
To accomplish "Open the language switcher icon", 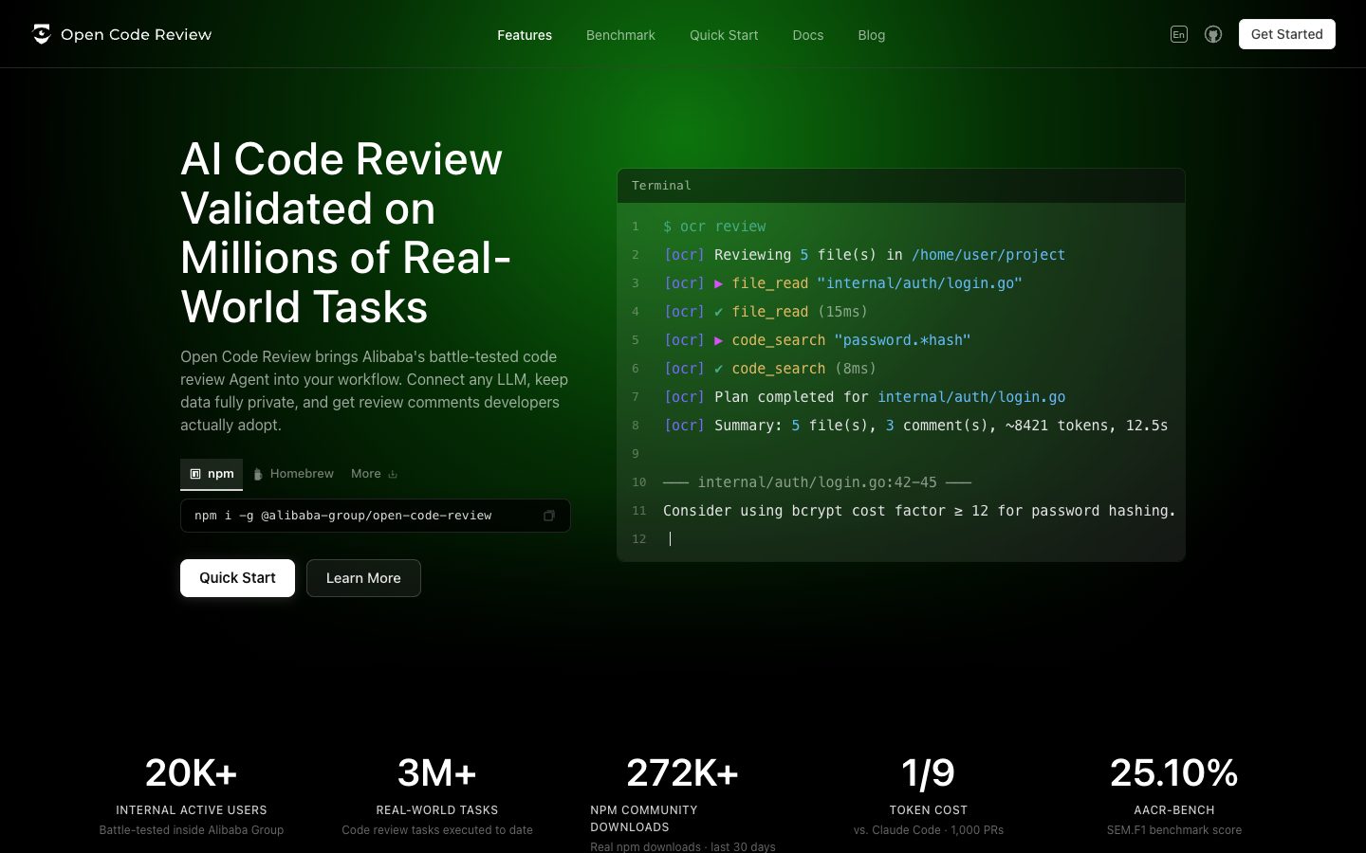I will [x=1179, y=34].
